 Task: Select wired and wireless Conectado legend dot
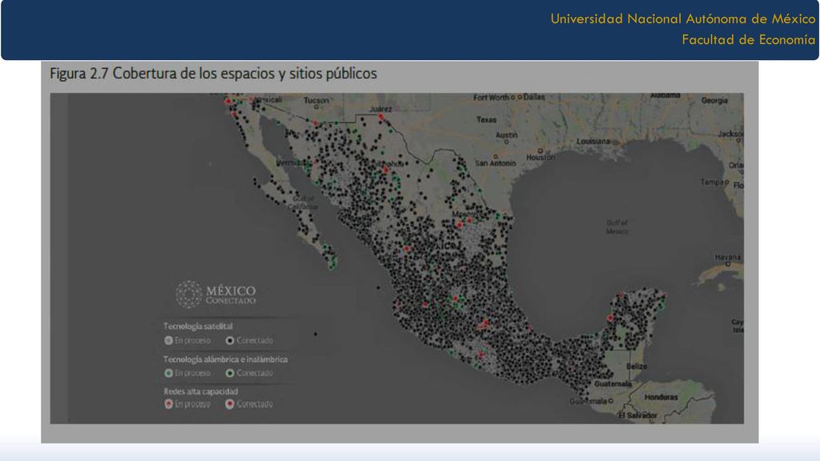tap(230, 373)
